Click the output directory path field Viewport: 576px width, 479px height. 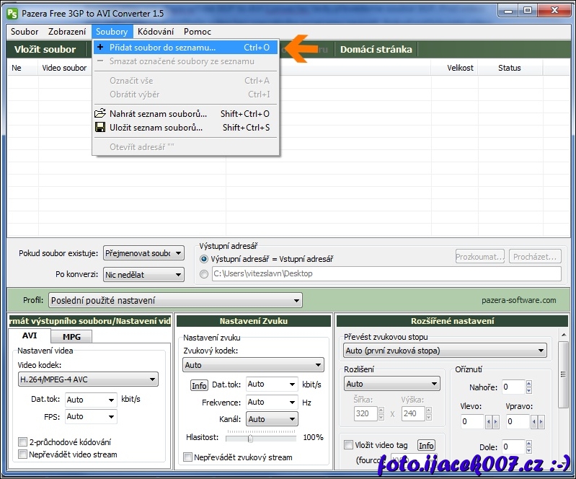(386, 274)
